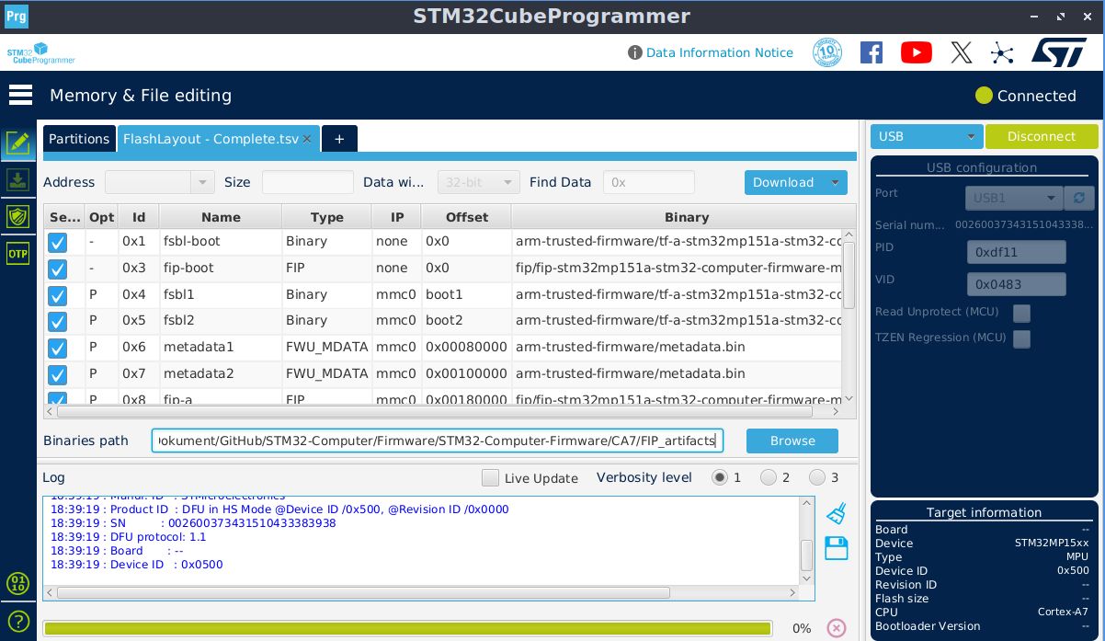
Task: Click the Size input field
Action: click(x=308, y=182)
